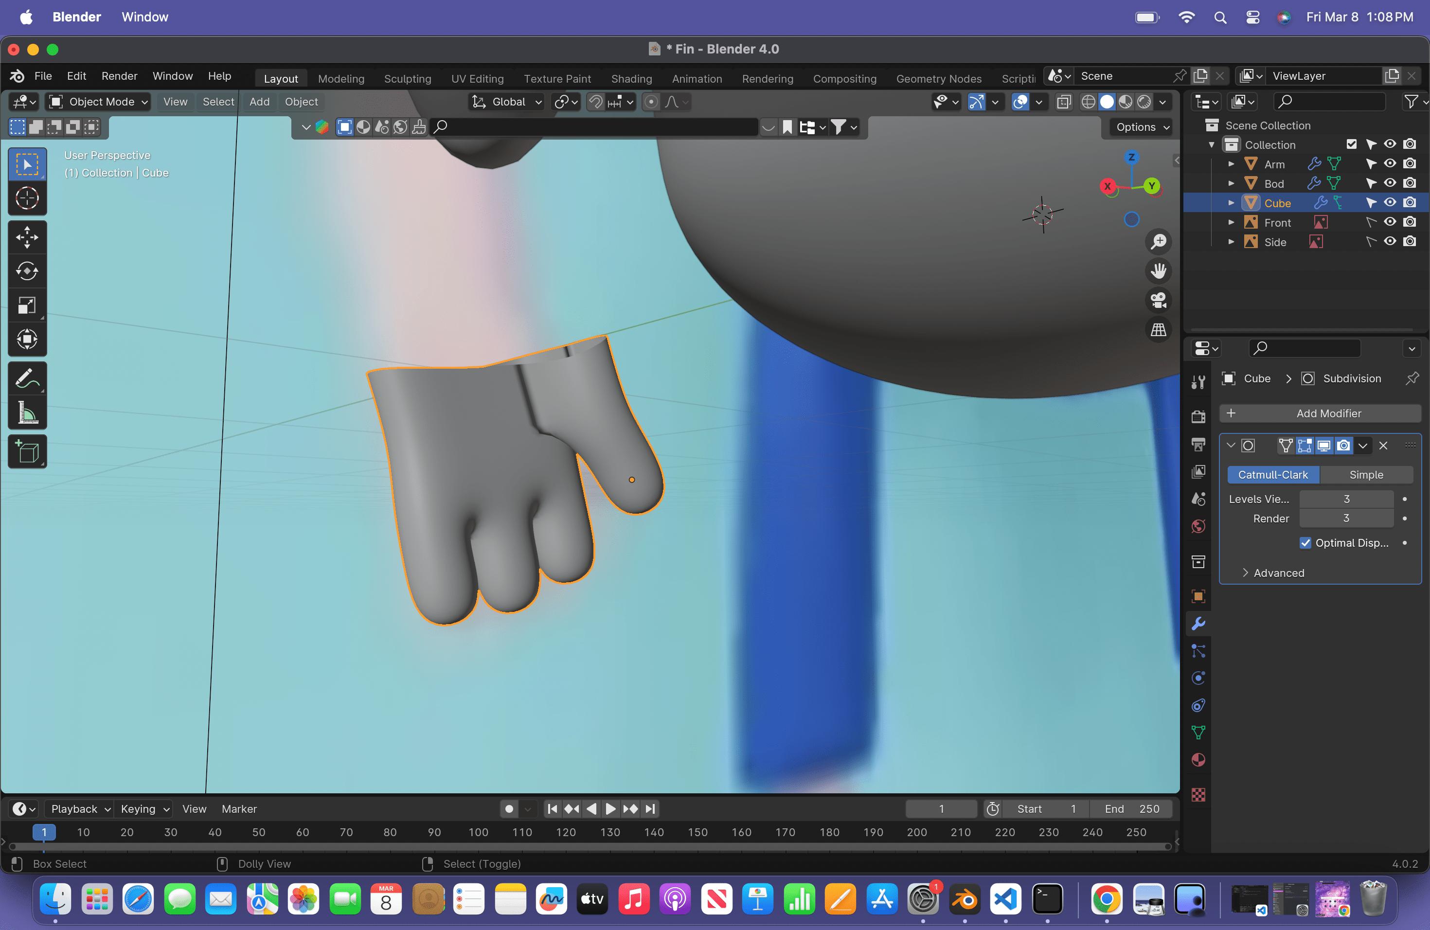The height and width of the screenshot is (930, 1430).
Task: Expand the Advanced section
Action: tap(1272, 572)
